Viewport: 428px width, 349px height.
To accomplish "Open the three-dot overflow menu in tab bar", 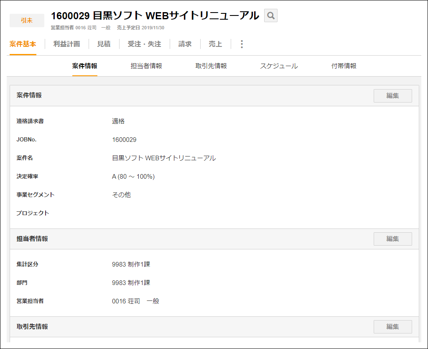I will click(x=242, y=44).
